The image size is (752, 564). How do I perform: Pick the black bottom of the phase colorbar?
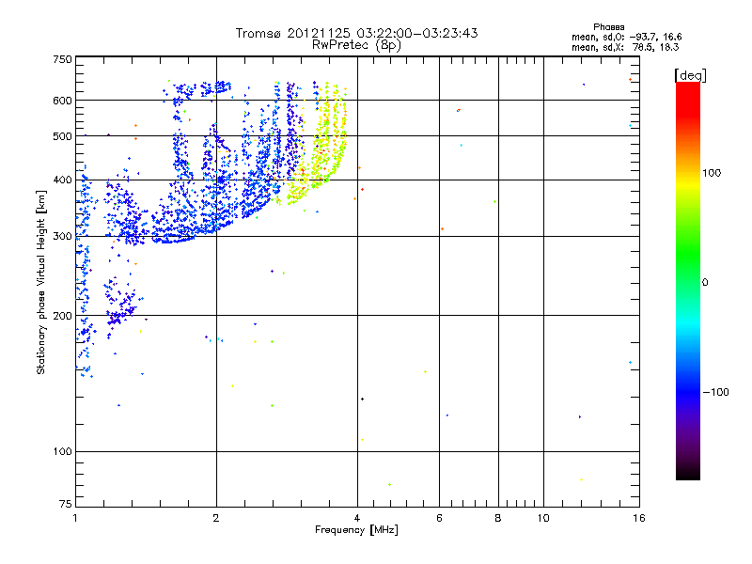pos(688,474)
